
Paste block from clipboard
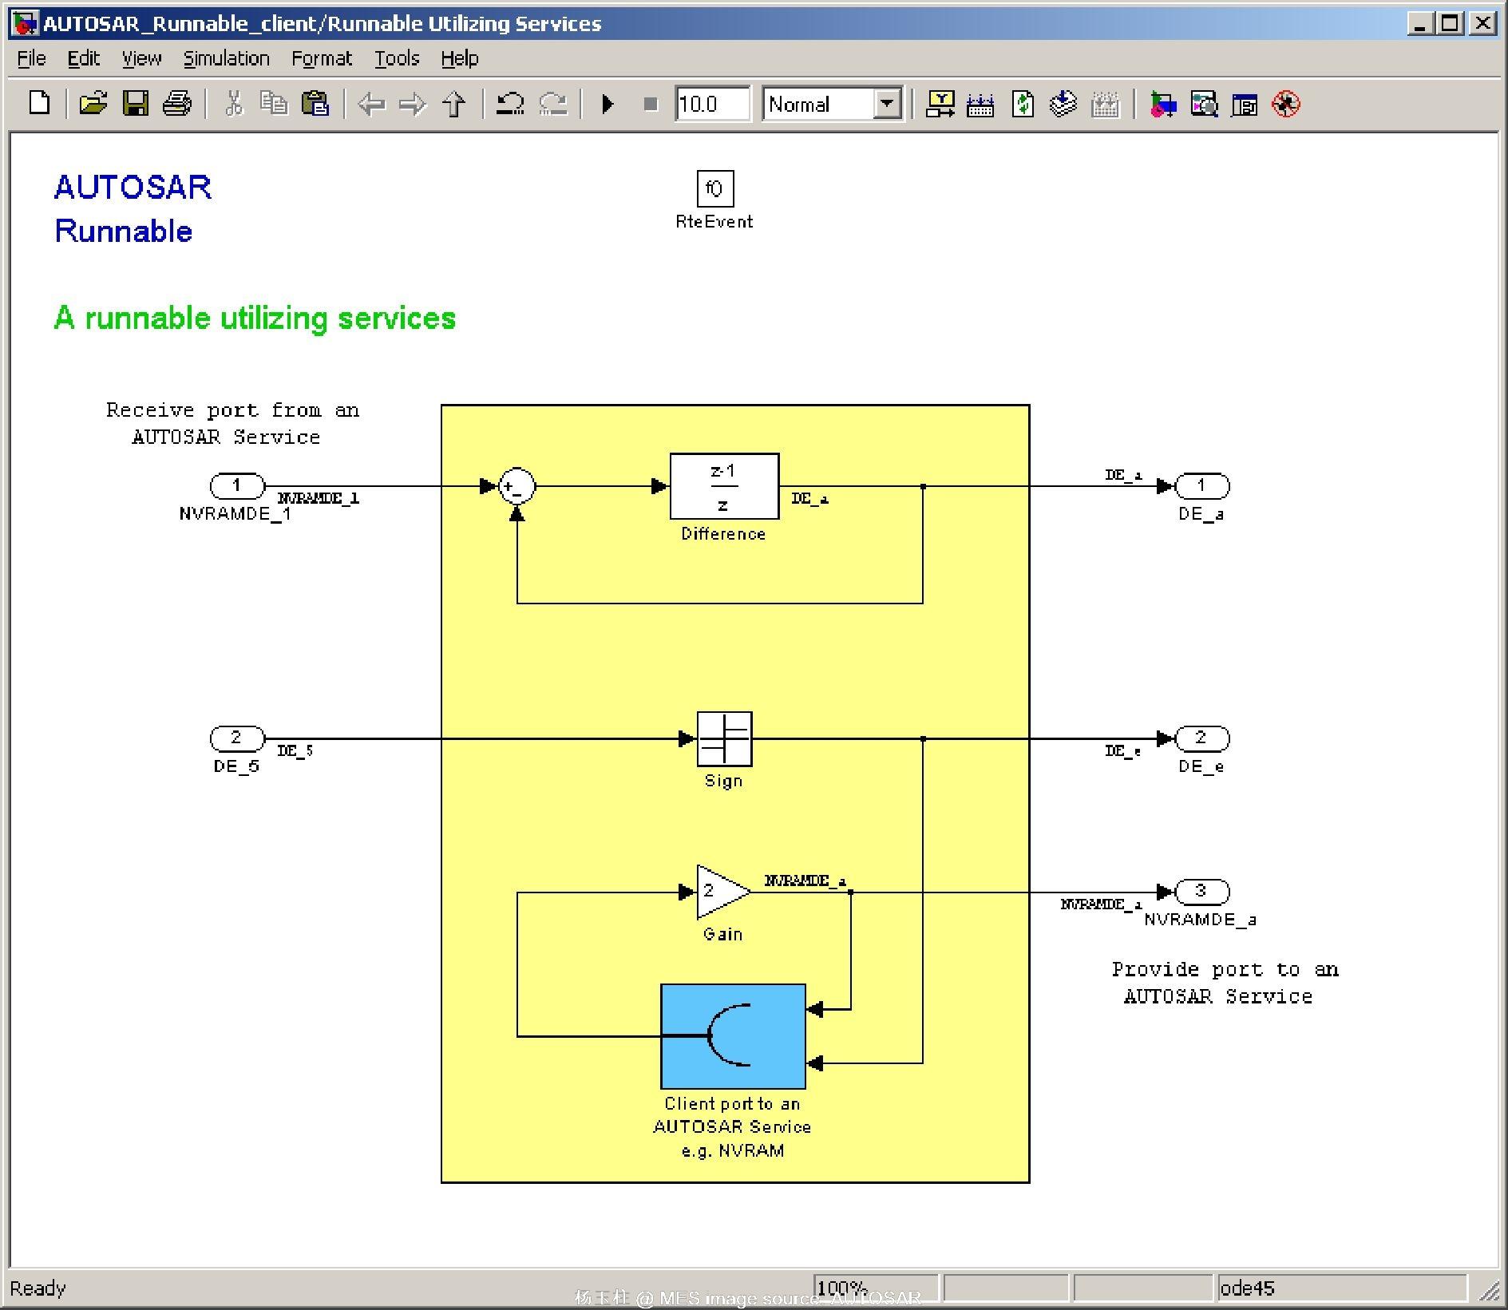pos(315,104)
